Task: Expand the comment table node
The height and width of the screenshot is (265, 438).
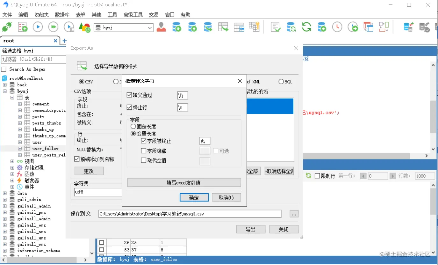Action: (20, 104)
